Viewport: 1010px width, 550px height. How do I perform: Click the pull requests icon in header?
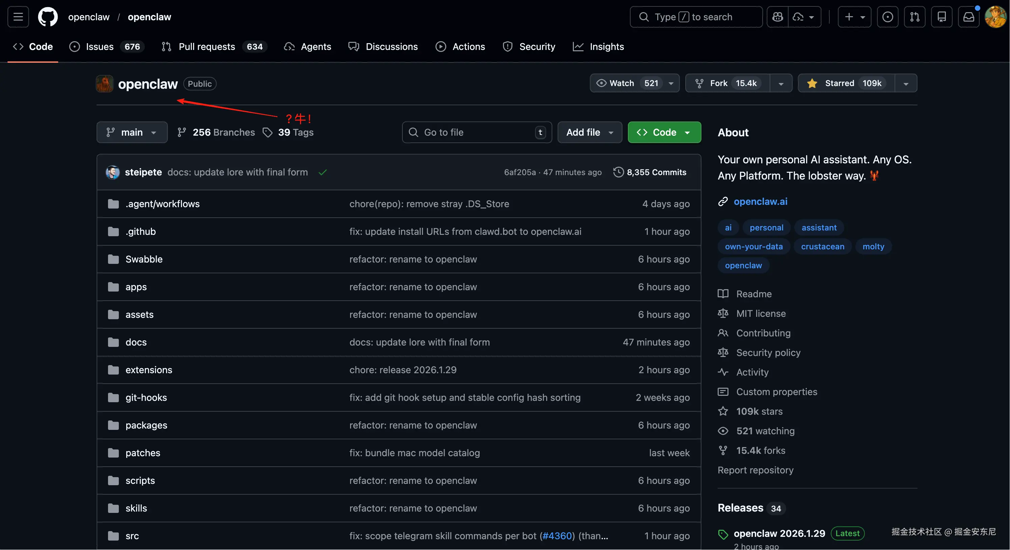[x=914, y=17]
